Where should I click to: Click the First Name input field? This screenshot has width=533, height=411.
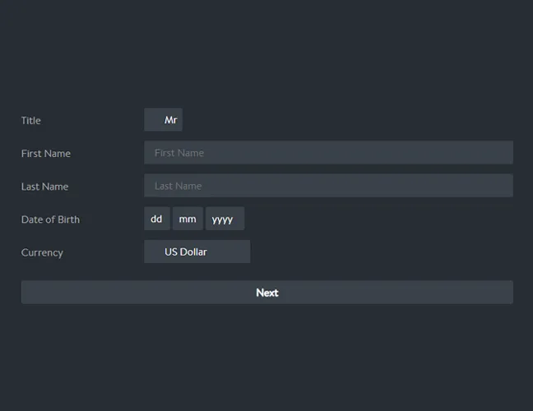[x=328, y=153]
